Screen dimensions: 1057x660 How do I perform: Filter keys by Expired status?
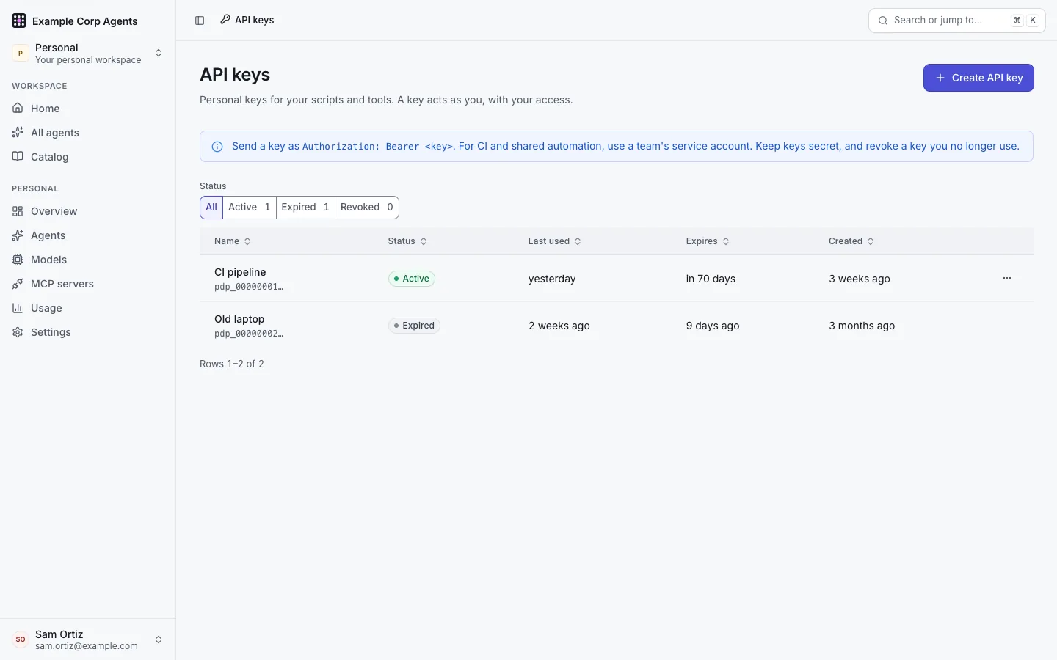305,208
